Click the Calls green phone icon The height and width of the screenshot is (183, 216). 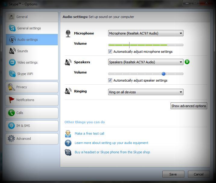(x=11, y=113)
